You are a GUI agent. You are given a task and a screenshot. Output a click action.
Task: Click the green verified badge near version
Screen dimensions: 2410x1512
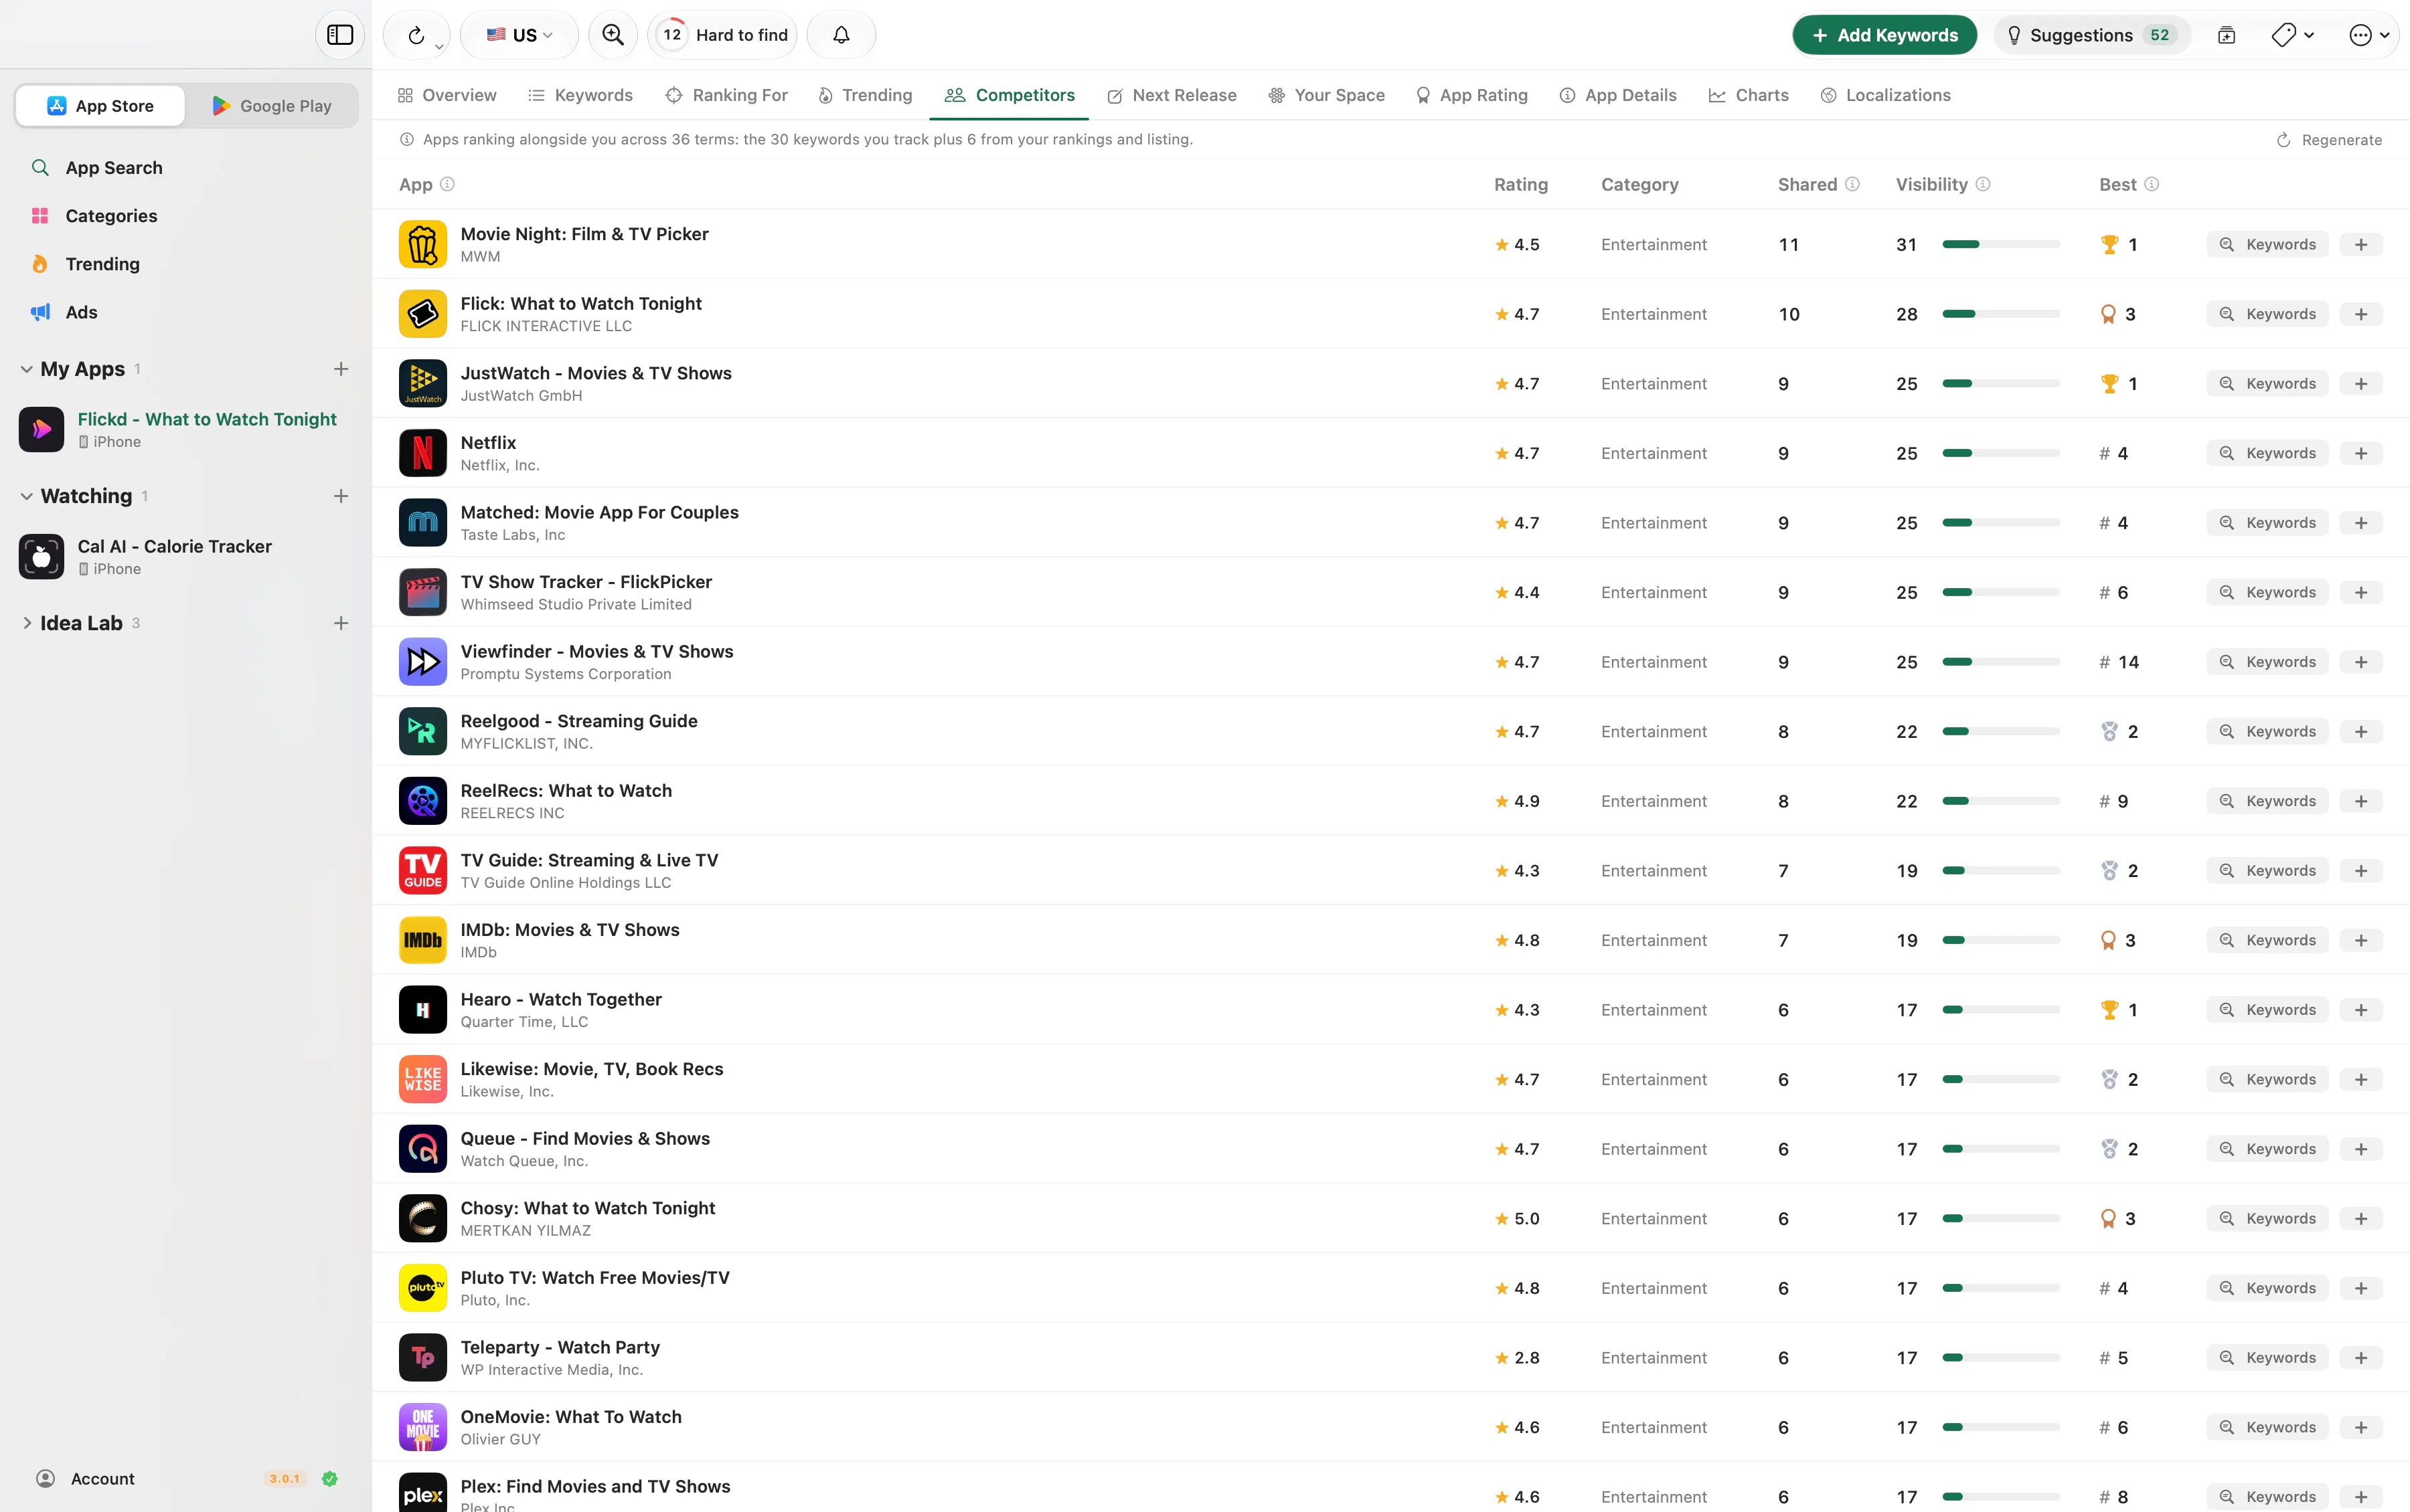[329, 1479]
